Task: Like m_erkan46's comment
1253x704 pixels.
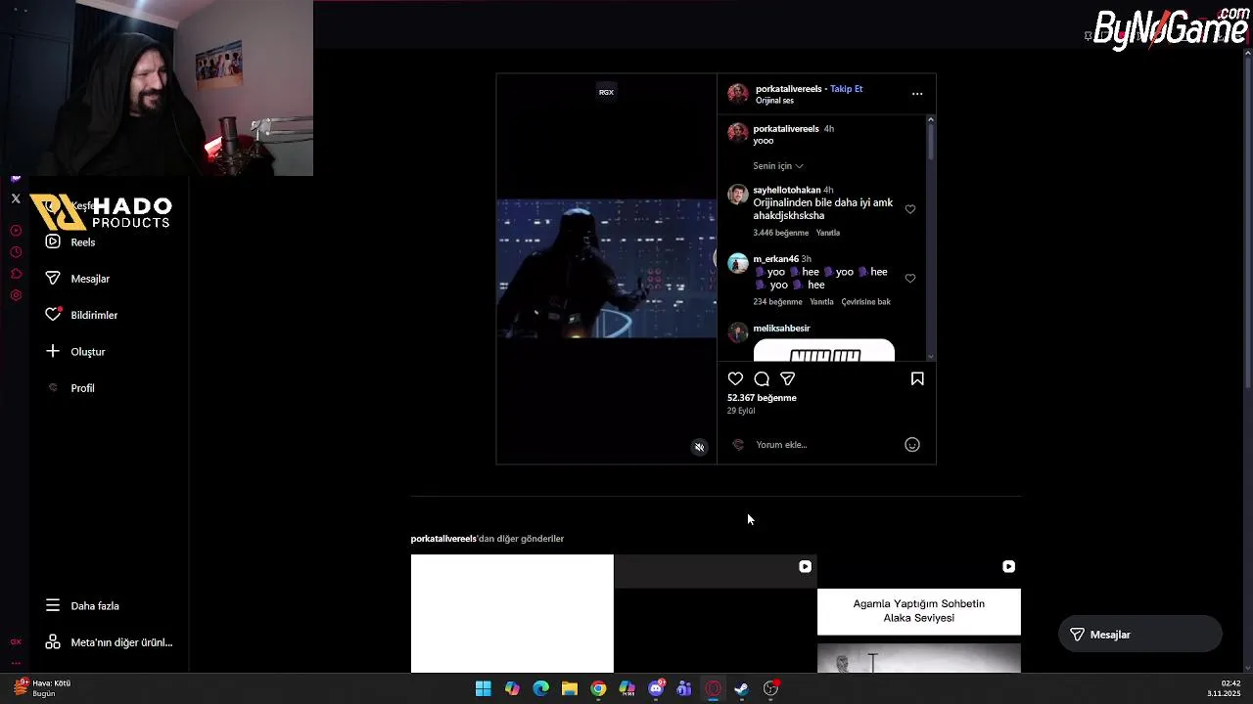Action: click(910, 279)
